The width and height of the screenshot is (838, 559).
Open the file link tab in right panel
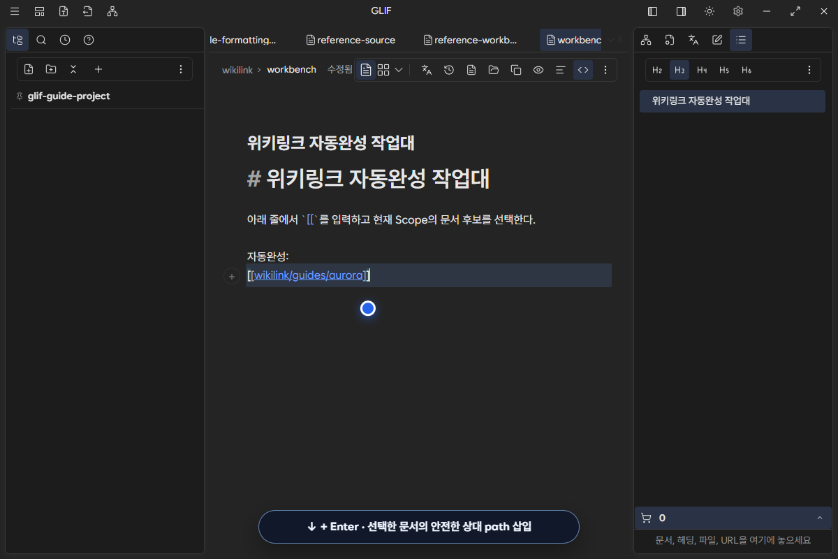670,40
